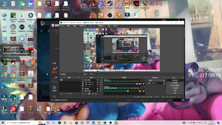This screenshot has height=125, width=222.
Task: Toggle visibility of the fifth gamepad-icon source
Action: (x=98, y=89)
